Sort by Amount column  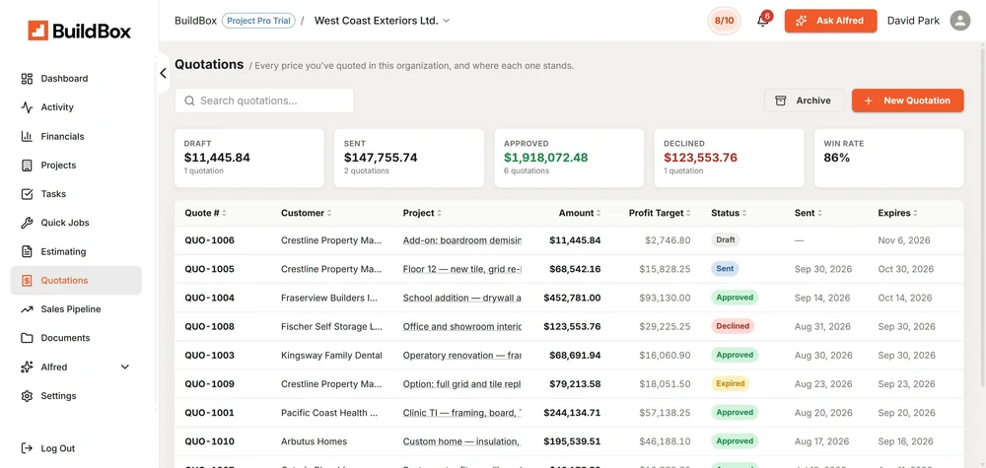tap(580, 213)
